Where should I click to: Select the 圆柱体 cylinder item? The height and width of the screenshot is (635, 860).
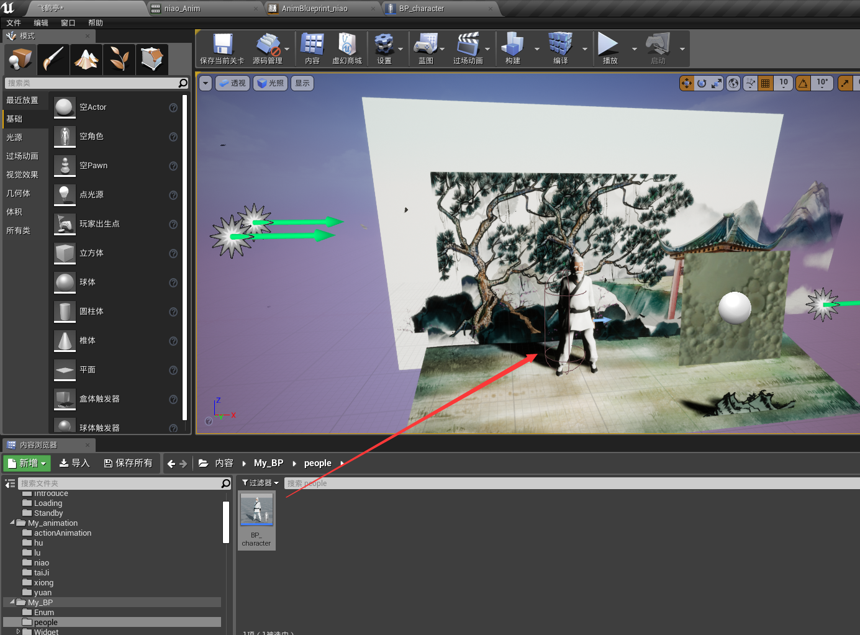116,312
